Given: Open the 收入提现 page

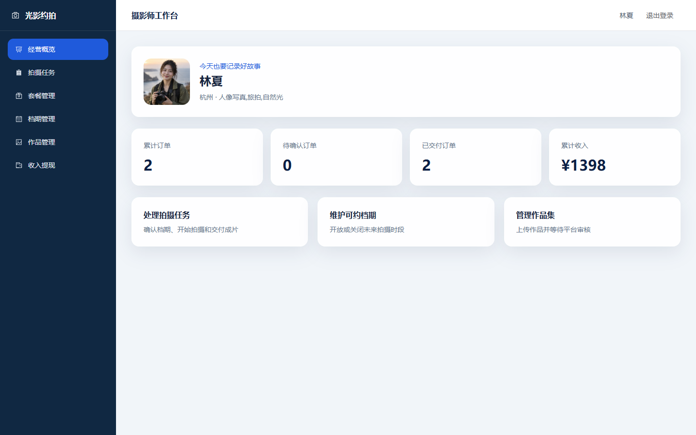Looking at the screenshot, I should (x=58, y=165).
